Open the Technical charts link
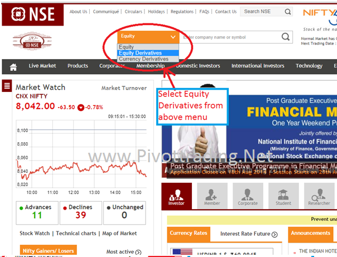 76,234
